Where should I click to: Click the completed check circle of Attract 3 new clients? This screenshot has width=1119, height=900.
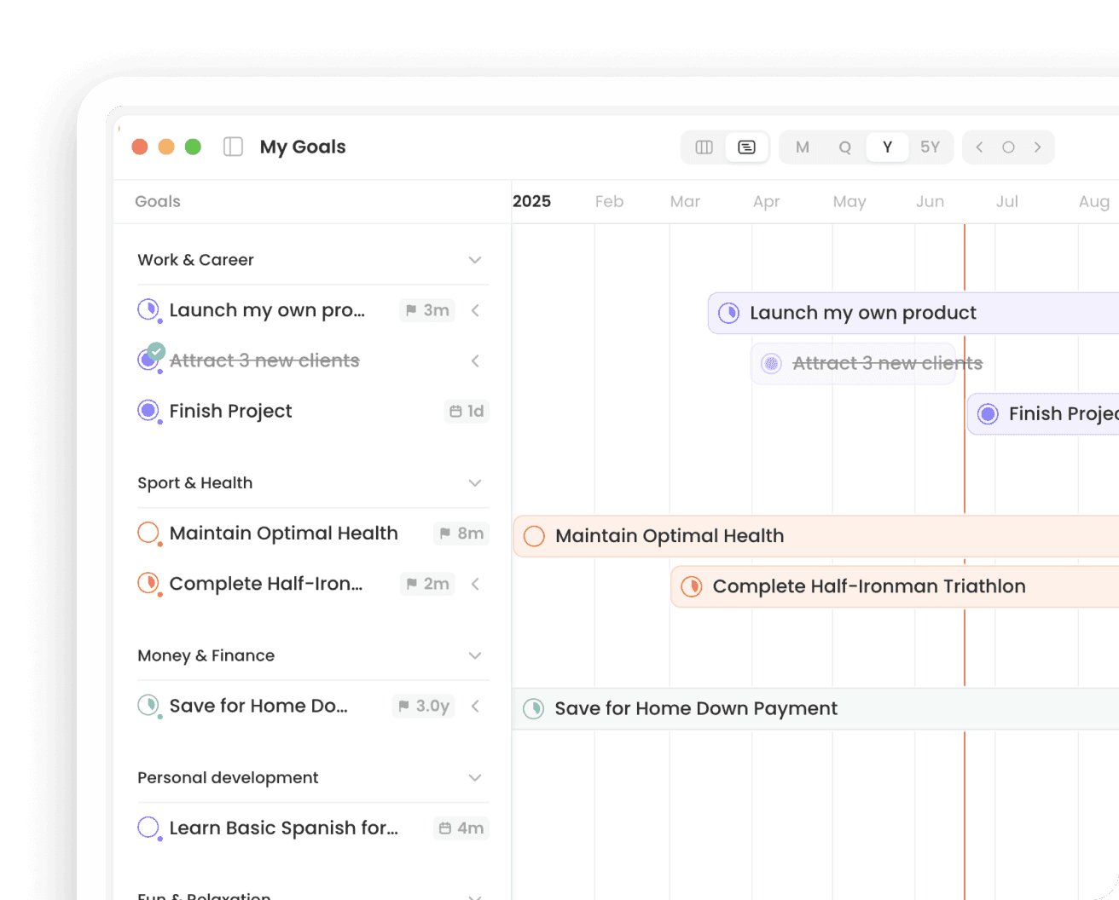156,350
